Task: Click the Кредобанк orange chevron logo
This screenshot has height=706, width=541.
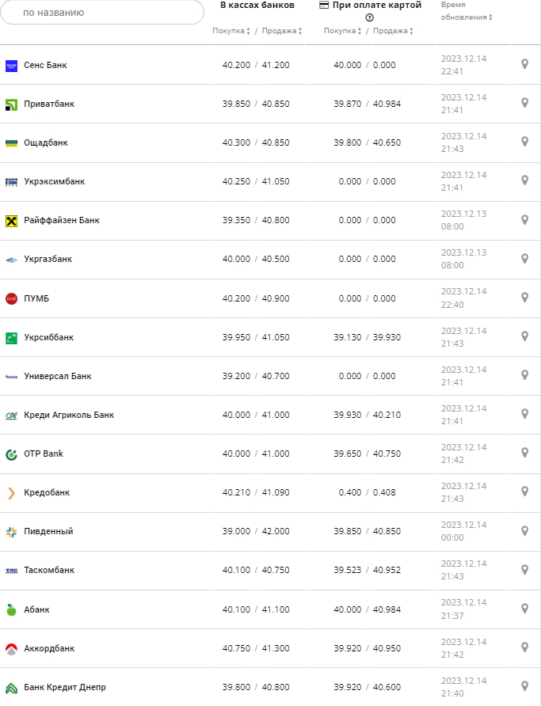Action: [11, 493]
